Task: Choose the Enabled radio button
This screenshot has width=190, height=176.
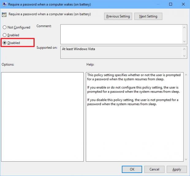Action: tap(5, 35)
